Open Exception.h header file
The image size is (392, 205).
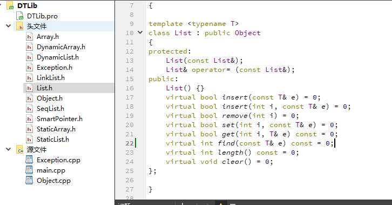[x=54, y=68]
